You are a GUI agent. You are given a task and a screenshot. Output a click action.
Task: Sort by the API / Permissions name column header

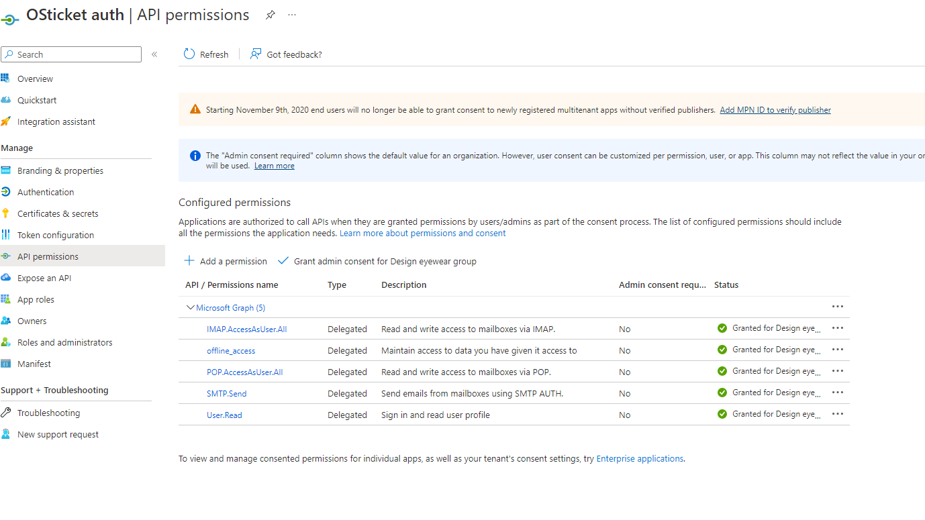(x=232, y=285)
